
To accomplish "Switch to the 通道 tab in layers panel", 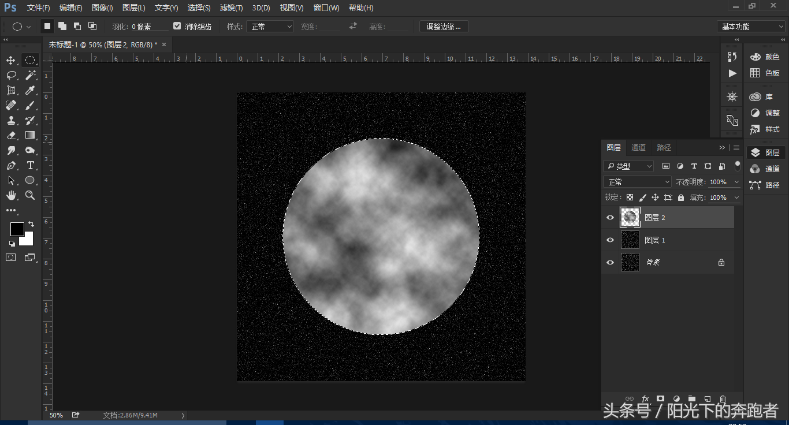I will pyautogui.click(x=638, y=148).
